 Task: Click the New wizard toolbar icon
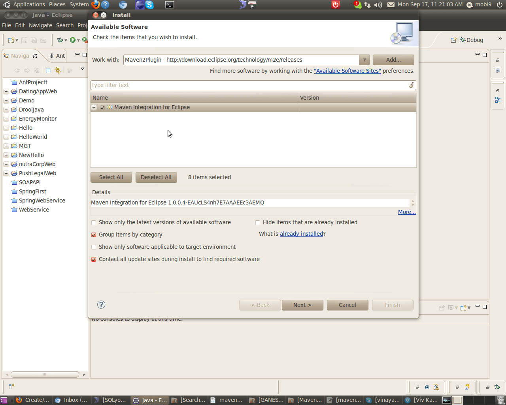tap(11, 40)
